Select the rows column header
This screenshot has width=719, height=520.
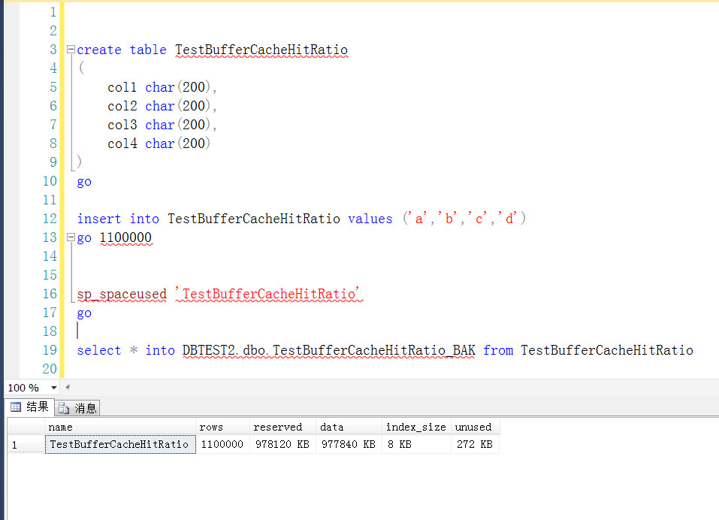click(223, 427)
